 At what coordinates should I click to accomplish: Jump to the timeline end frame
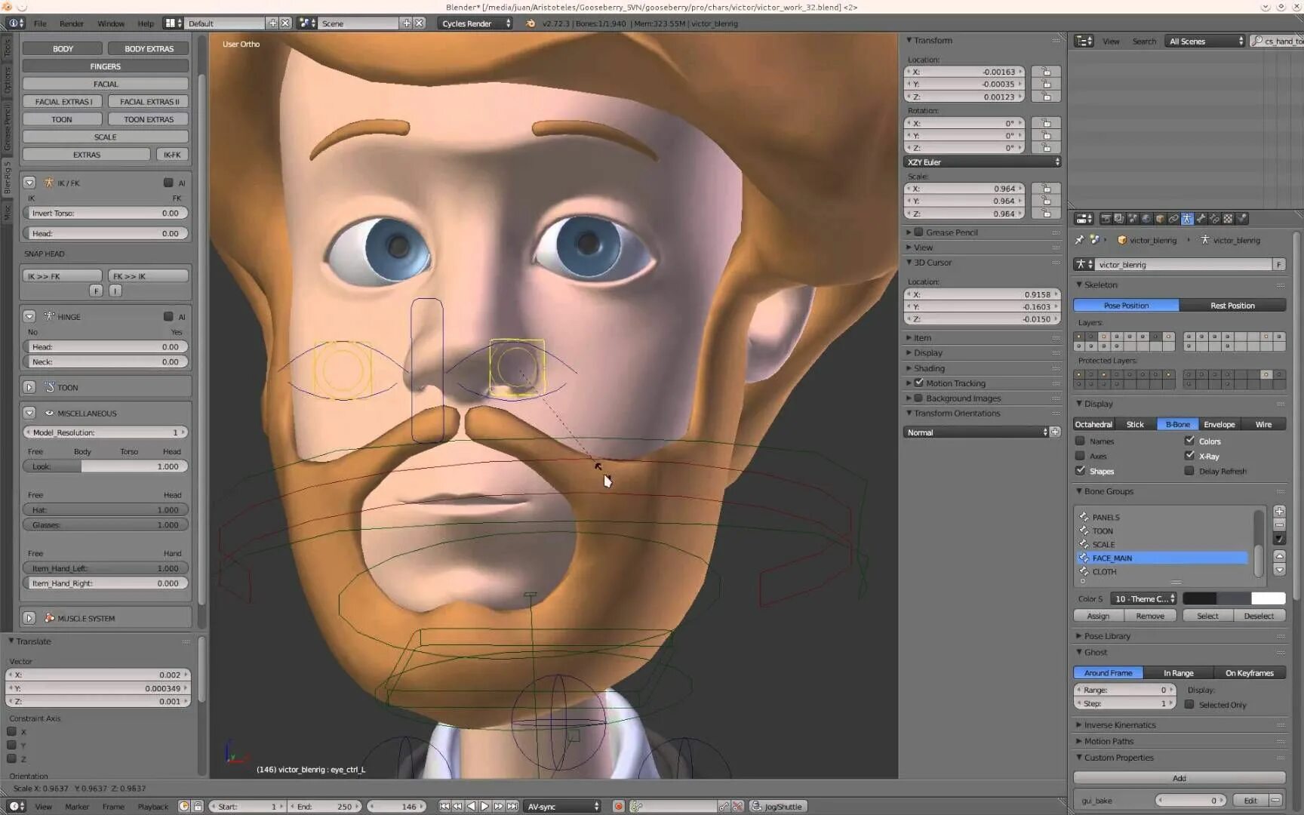tap(512, 806)
